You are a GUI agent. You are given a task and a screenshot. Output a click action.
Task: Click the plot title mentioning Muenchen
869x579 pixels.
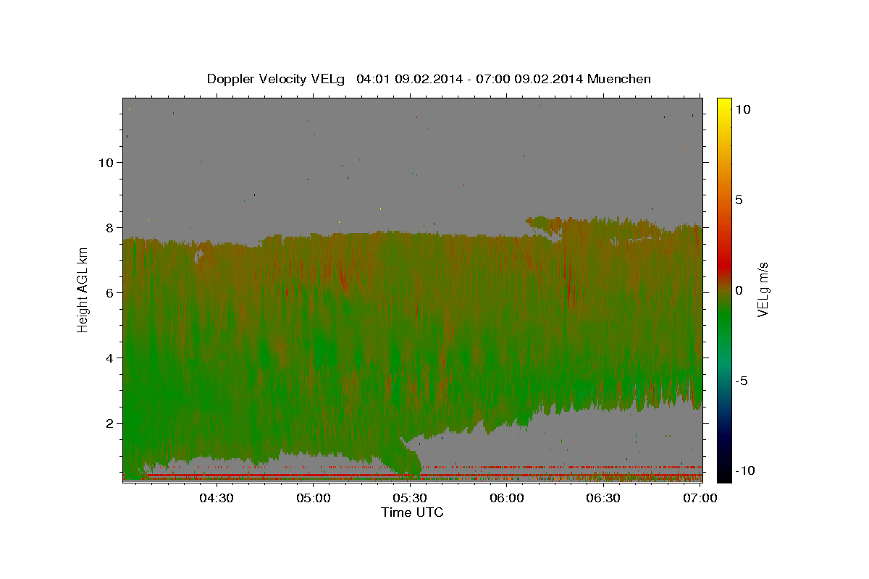pos(429,79)
